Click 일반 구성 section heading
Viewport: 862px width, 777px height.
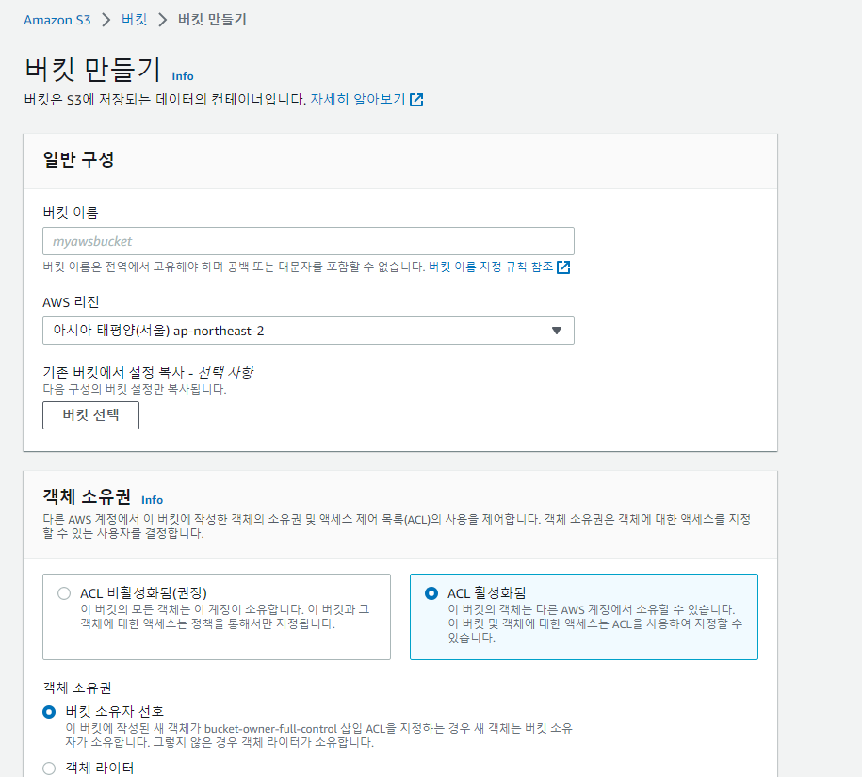[x=78, y=160]
